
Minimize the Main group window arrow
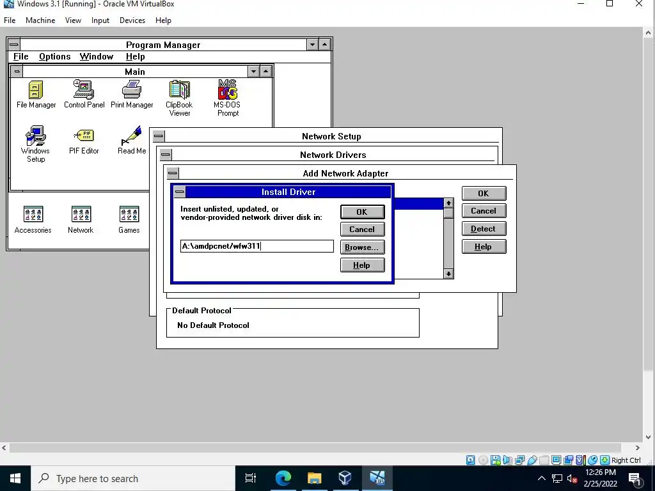pyautogui.click(x=253, y=72)
